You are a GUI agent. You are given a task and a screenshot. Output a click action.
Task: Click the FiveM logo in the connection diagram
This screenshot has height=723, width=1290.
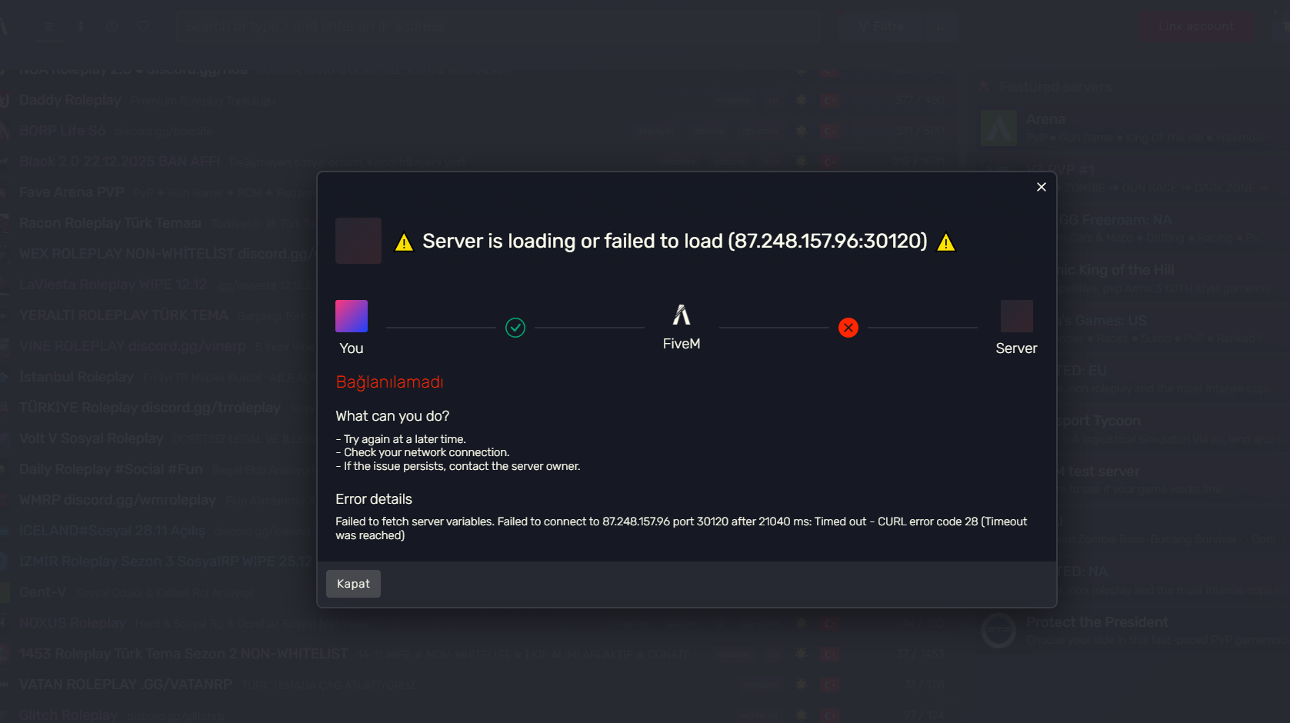pos(682,315)
